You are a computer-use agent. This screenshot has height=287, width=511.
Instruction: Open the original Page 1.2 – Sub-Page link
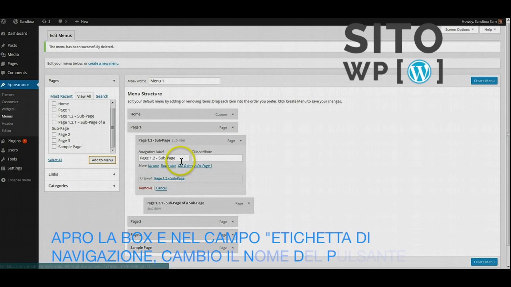(169, 178)
